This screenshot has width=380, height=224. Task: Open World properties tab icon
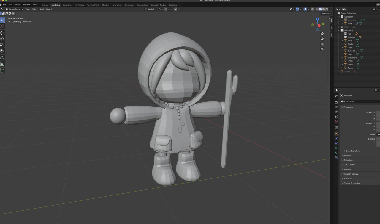click(336, 121)
